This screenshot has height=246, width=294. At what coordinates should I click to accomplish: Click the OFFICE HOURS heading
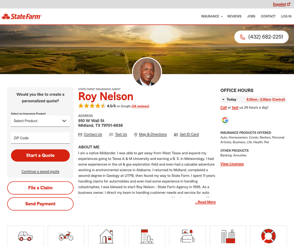[237, 90]
